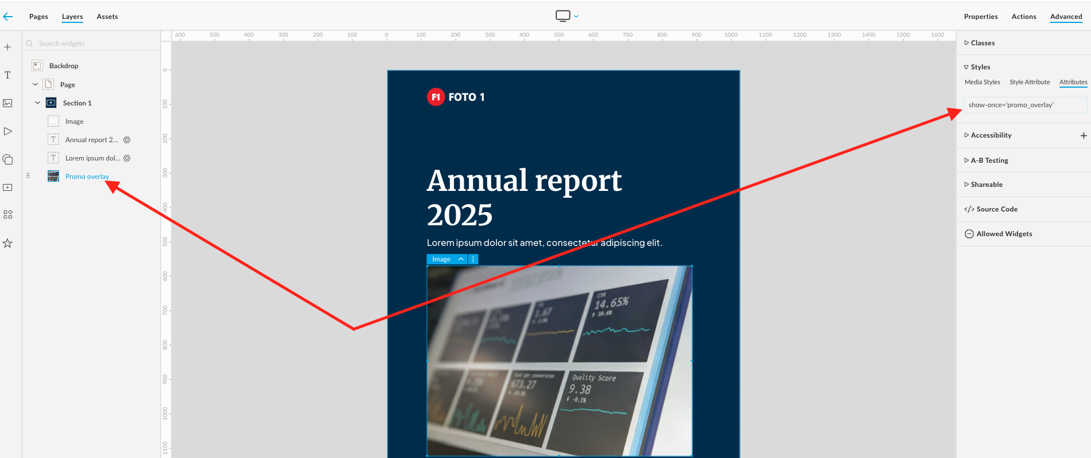Collapse the Page tree node
This screenshot has height=458, width=1091.
click(35, 84)
